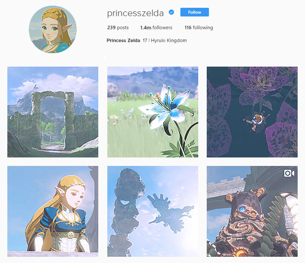Open the purple flowers paragliding post

click(x=252, y=112)
